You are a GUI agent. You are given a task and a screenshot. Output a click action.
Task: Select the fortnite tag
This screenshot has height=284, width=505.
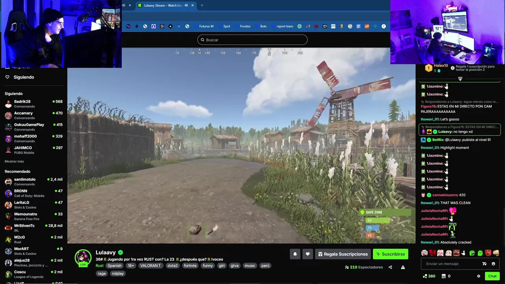[x=190, y=265]
